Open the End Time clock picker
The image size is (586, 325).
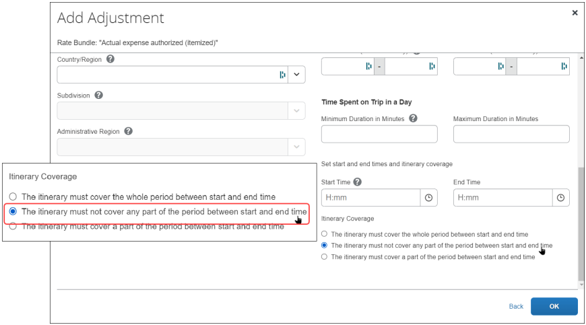click(560, 198)
